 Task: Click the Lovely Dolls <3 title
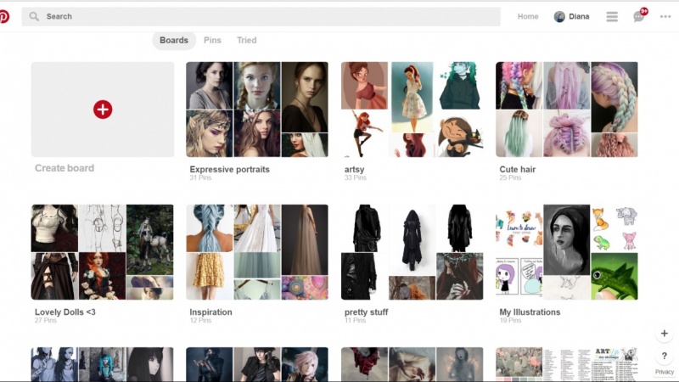click(x=65, y=312)
